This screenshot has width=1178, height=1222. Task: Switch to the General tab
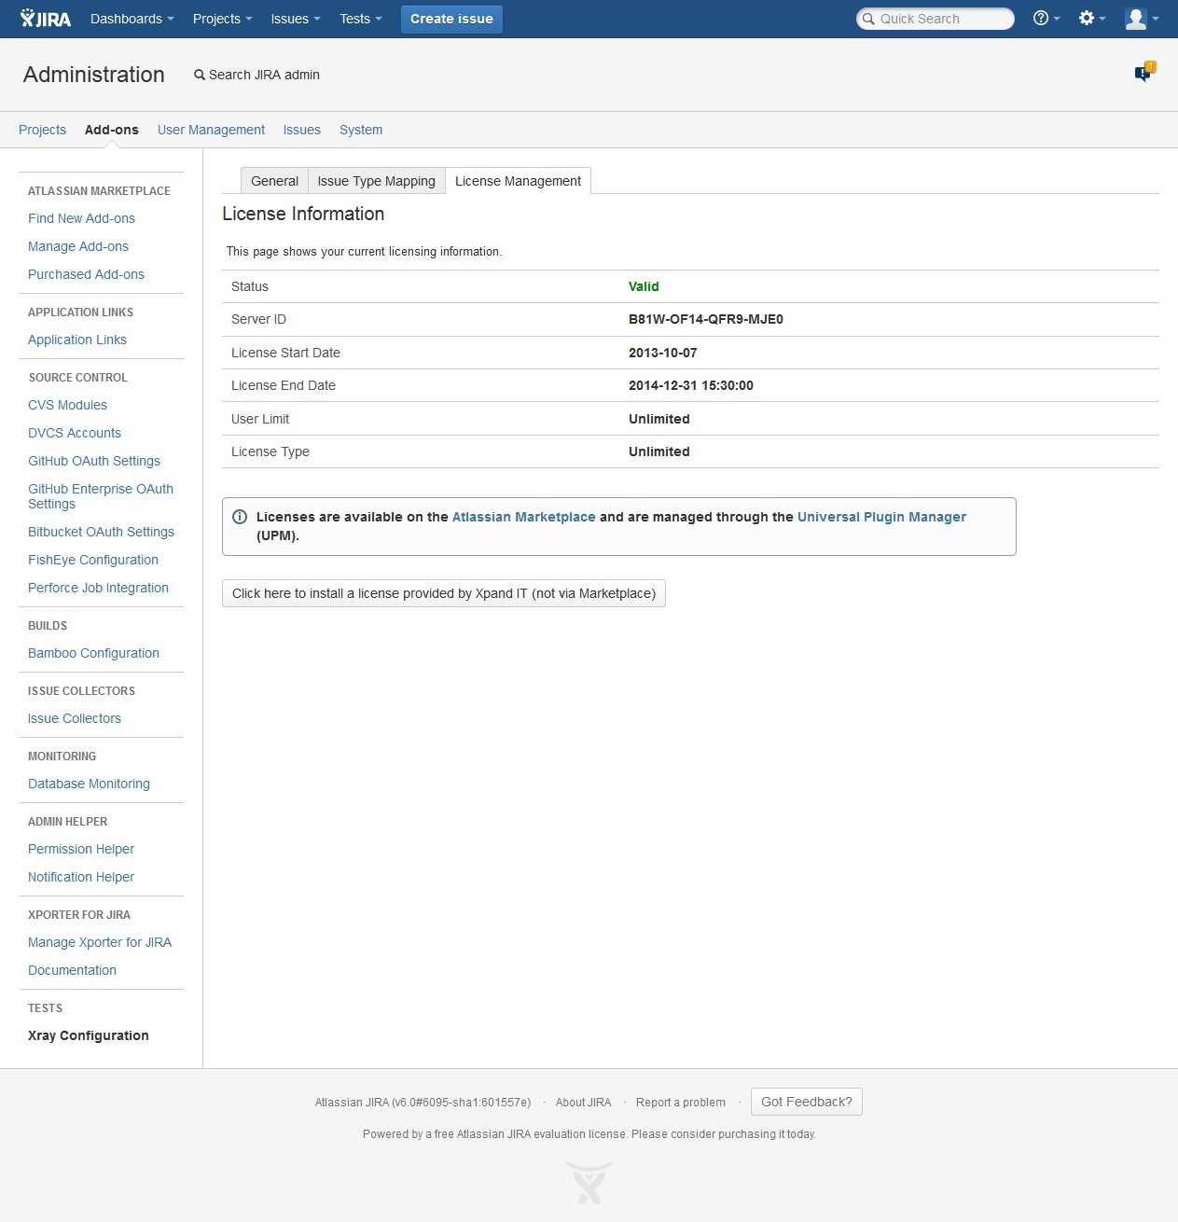coord(274,181)
